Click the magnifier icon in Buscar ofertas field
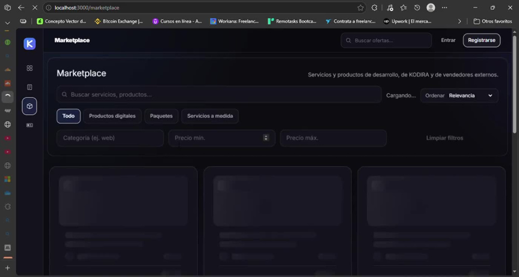Screen dimensions: 519x277 pos(349,40)
